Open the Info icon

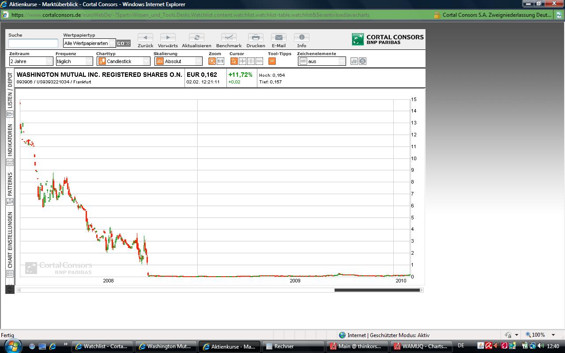pyautogui.click(x=301, y=38)
